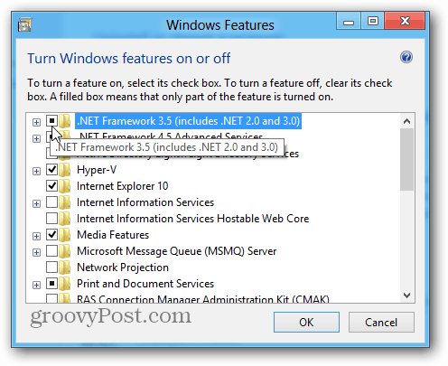Open the help question mark icon
Viewport: 448px width, 366px height.
(x=406, y=57)
